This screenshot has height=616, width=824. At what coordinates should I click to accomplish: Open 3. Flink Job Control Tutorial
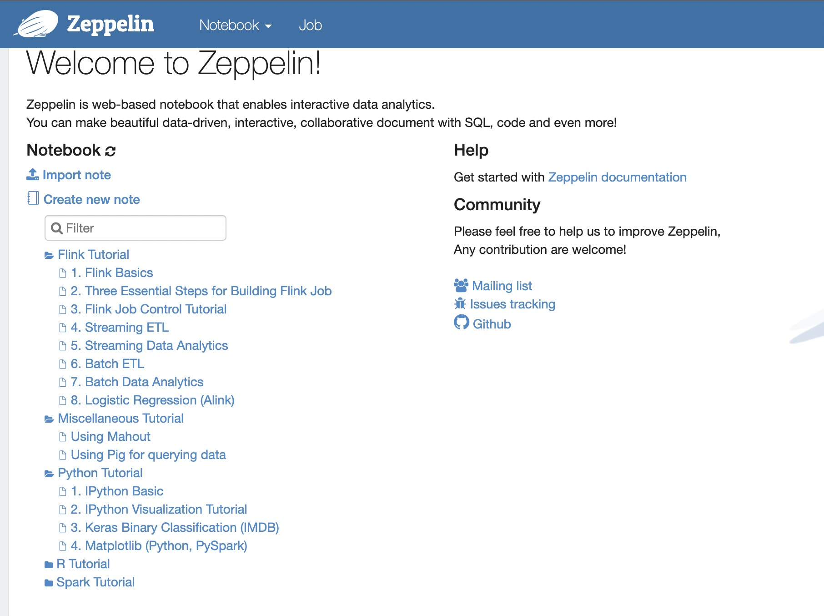point(148,309)
